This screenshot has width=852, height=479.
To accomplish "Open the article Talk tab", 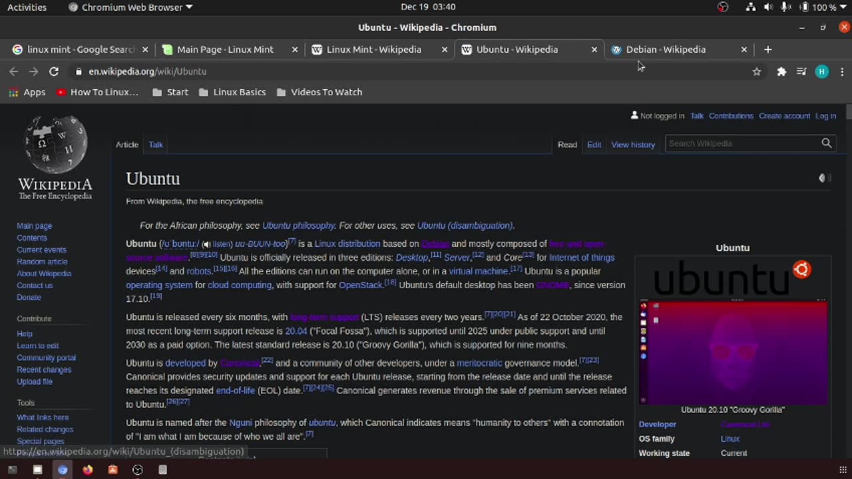I will (156, 144).
